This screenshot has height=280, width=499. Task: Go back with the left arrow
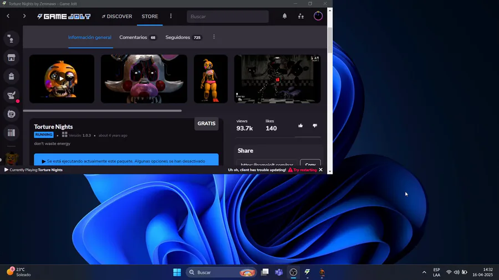click(x=8, y=16)
